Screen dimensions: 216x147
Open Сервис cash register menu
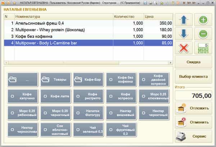tap(193, 136)
